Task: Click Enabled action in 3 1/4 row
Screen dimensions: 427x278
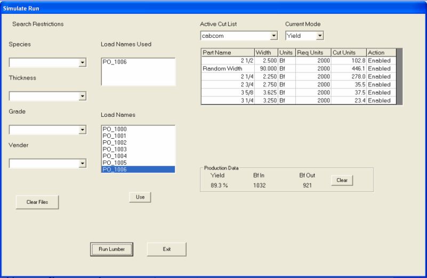Action: (381, 100)
